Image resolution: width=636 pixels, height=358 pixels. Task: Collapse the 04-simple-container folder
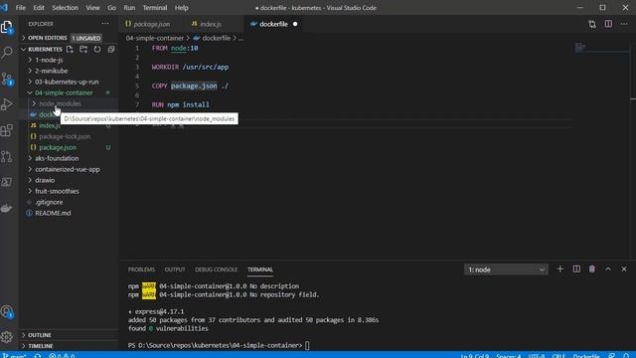point(64,92)
